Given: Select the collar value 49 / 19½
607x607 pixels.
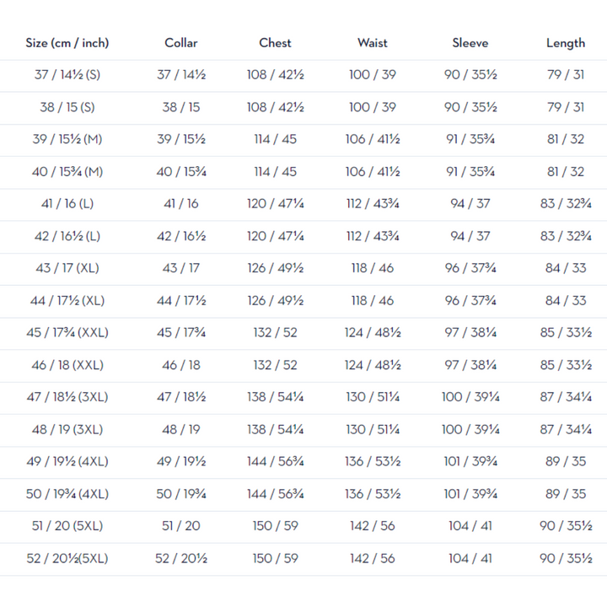Looking at the screenshot, I should pyautogui.click(x=181, y=462).
